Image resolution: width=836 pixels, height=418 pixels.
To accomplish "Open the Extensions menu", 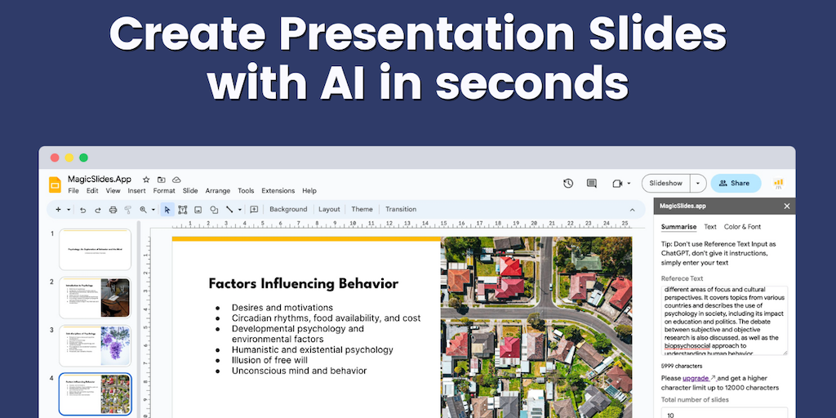I will (x=278, y=191).
